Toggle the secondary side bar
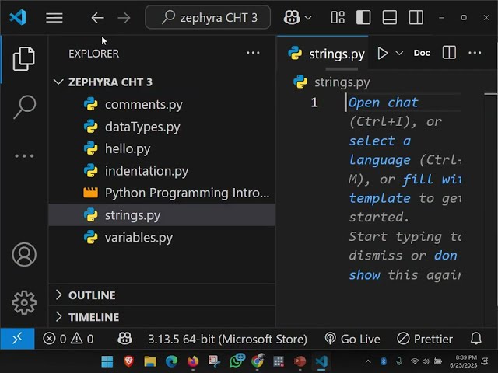The height and width of the screenshot is (373, 498). [x=416, y=17]
